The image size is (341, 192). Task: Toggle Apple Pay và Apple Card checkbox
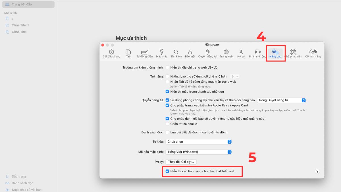coord(167,105)
